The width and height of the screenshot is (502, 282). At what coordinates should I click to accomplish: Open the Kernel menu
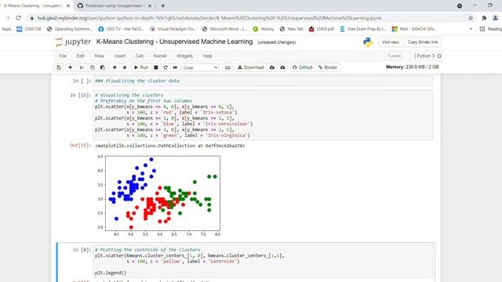pos(160,56)
